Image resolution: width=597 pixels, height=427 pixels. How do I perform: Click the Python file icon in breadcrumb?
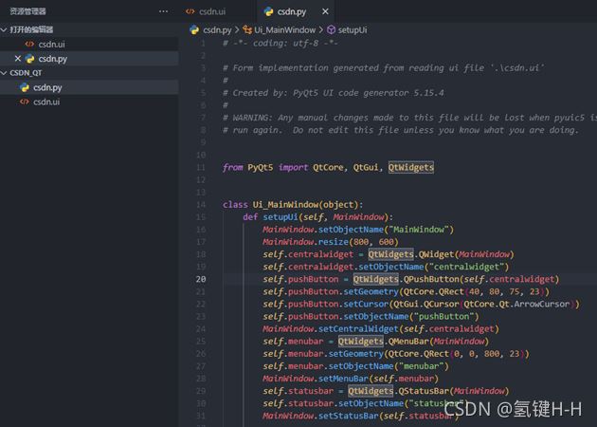pos(196,29)
